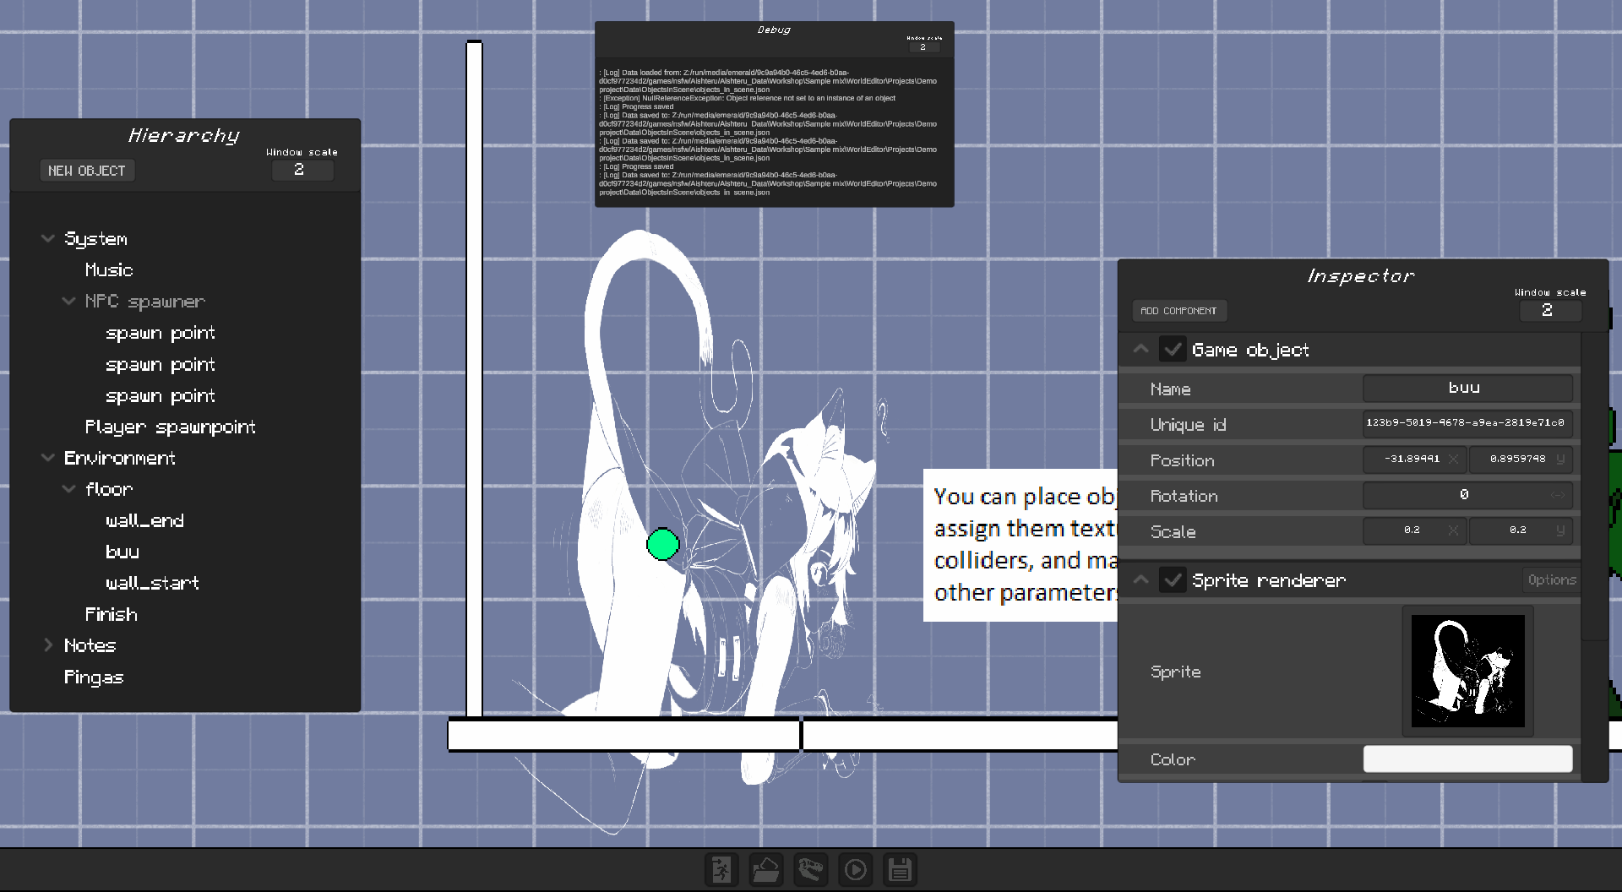The image size is (1622, 892).
Task: Click the Sprite preview thumbnail
Action: 1467,671
